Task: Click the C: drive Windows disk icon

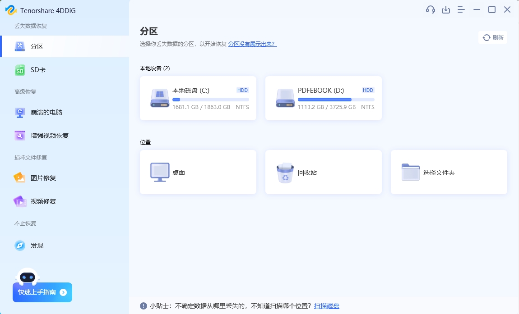Action: point(160,98)
